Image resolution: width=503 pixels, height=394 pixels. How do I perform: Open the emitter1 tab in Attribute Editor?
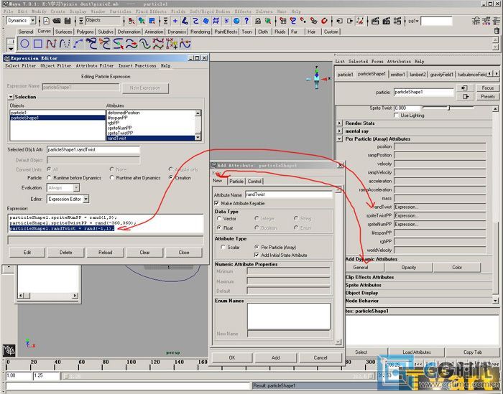pos(398,75)
